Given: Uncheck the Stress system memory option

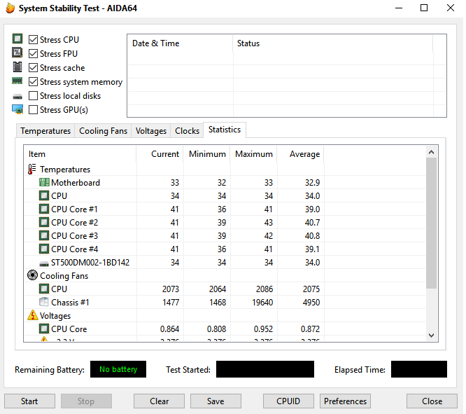Looking at the screenshot, I should (33, 82).
